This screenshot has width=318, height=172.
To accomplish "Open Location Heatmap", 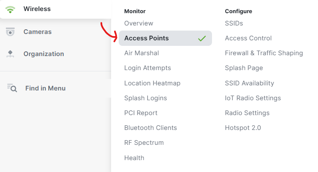I will (152, 83).
